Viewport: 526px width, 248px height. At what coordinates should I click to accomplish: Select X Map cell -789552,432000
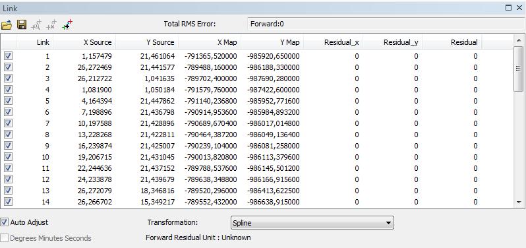pyautogui.click(x=211, y=202)
